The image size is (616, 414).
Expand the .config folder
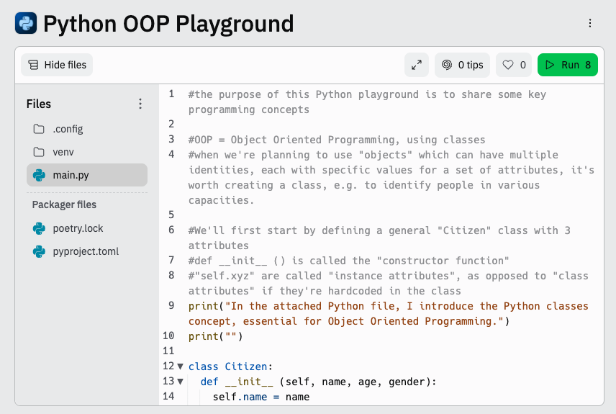click(68, 129)
